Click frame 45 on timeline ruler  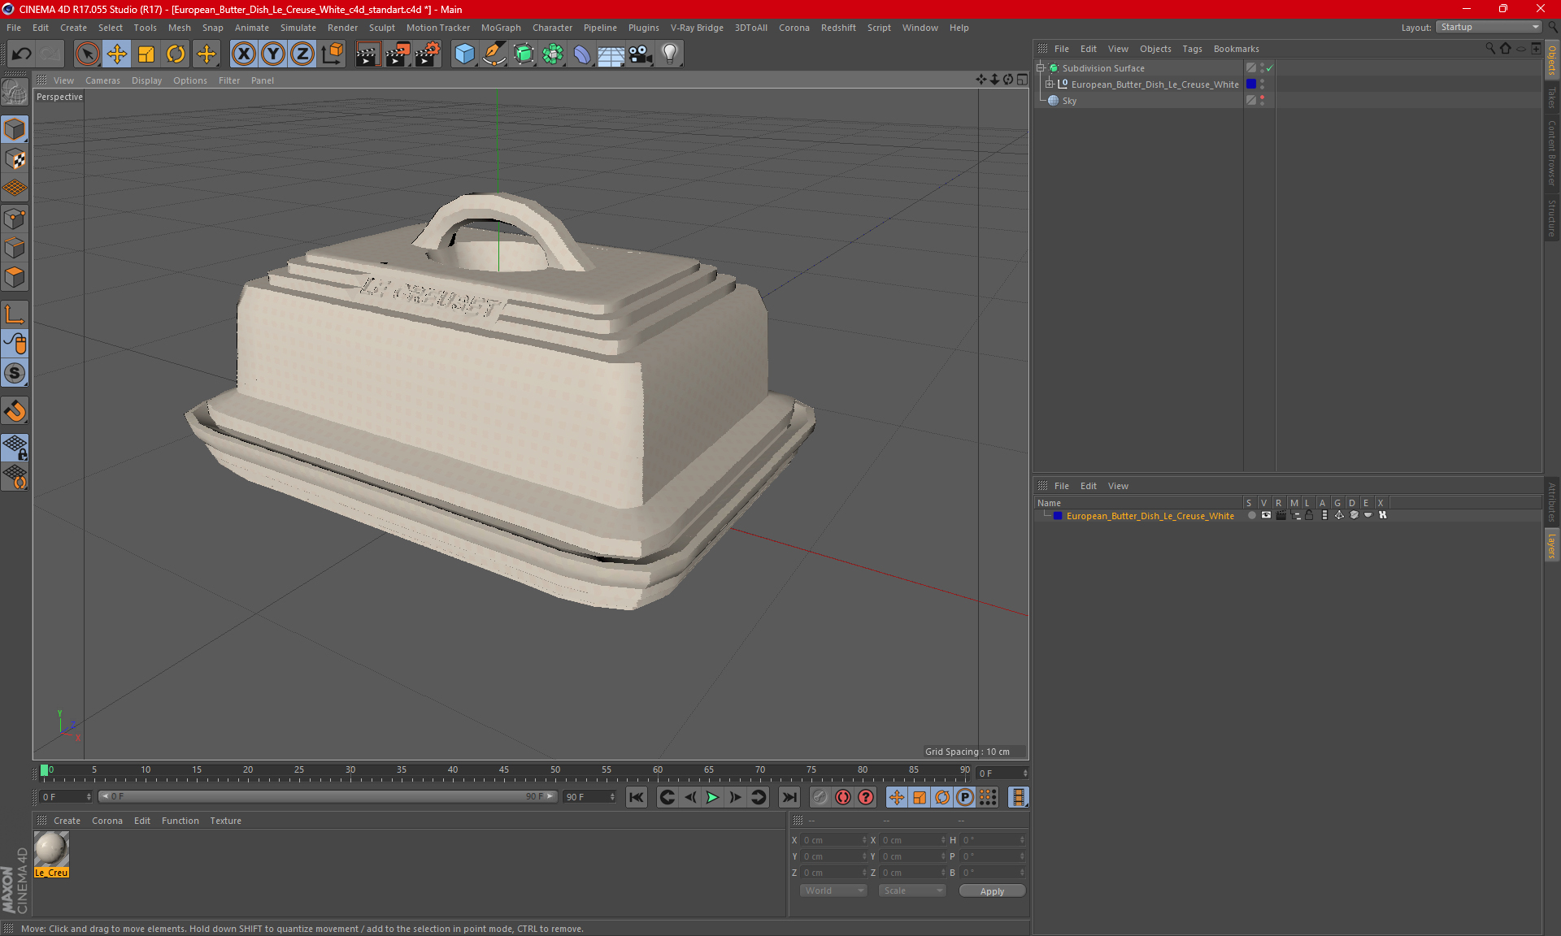pos(504,772)
